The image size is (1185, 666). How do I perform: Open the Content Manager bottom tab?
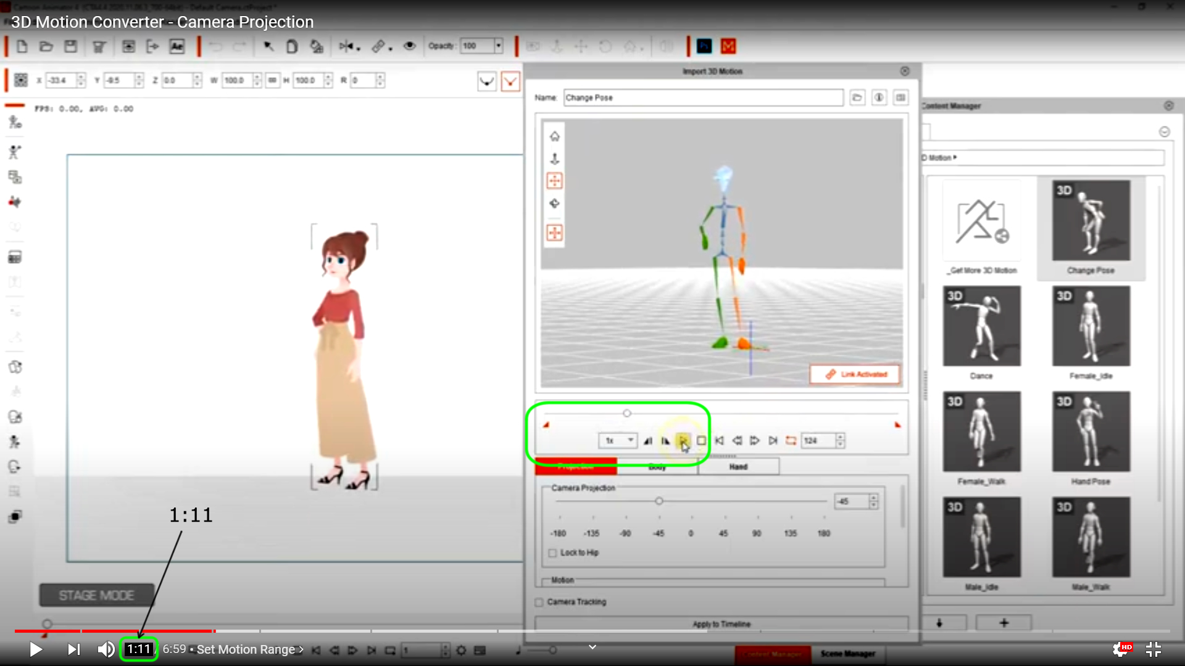click(771, 654)
